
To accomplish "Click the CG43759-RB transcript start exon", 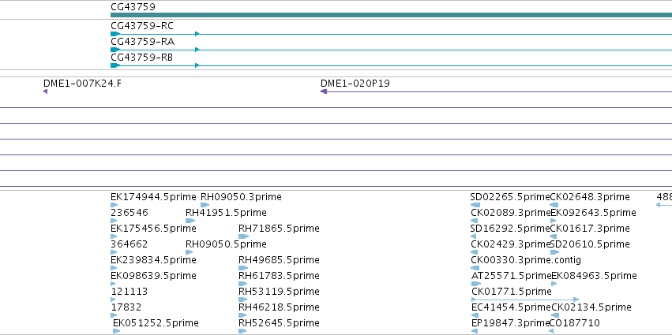I will coord(115,65).
